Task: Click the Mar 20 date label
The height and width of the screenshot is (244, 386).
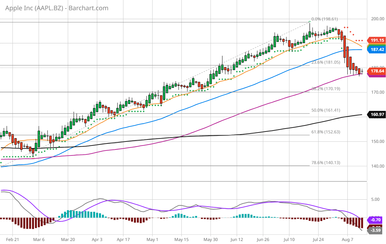Action: click(x=68, y=240)
